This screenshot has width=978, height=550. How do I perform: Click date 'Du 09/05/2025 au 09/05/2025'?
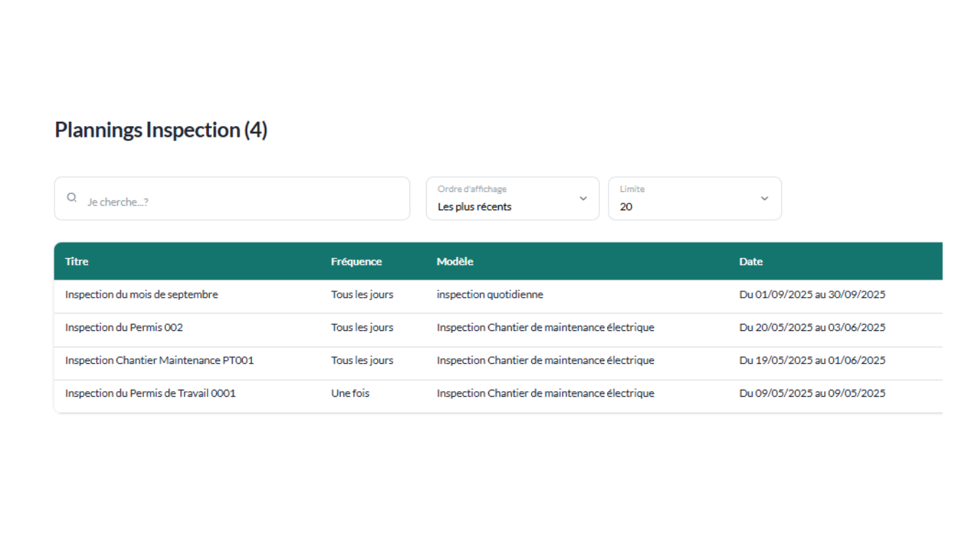pos(812,393)
